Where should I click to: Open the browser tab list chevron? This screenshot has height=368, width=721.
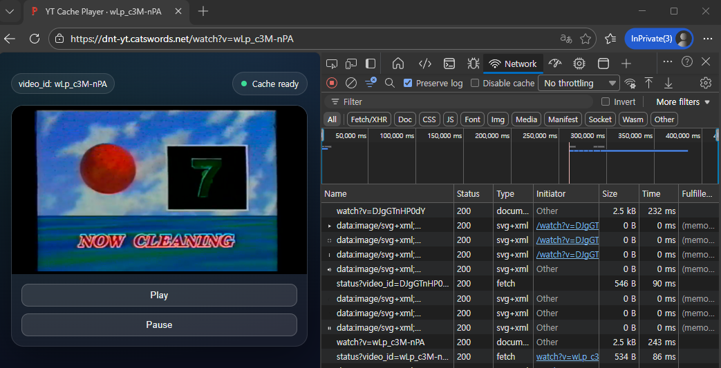10,11
